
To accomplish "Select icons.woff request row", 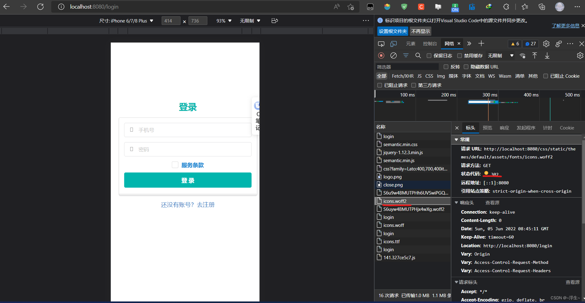I will (x=413, y=225).
